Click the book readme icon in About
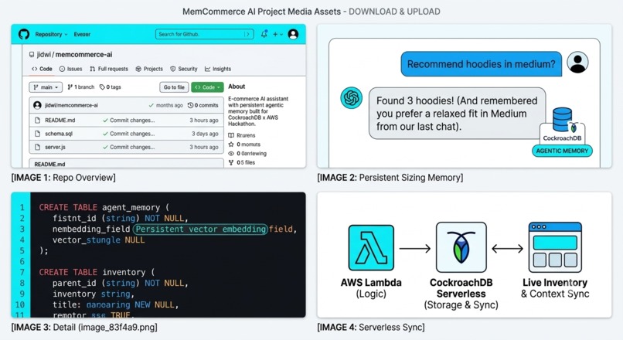623x340 pixels. (231, 135)
